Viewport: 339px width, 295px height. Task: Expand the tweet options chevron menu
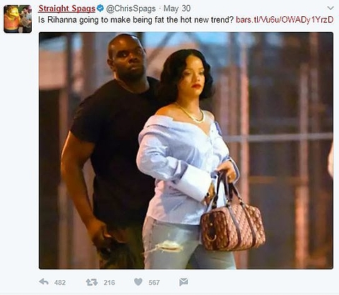(331, 8)
